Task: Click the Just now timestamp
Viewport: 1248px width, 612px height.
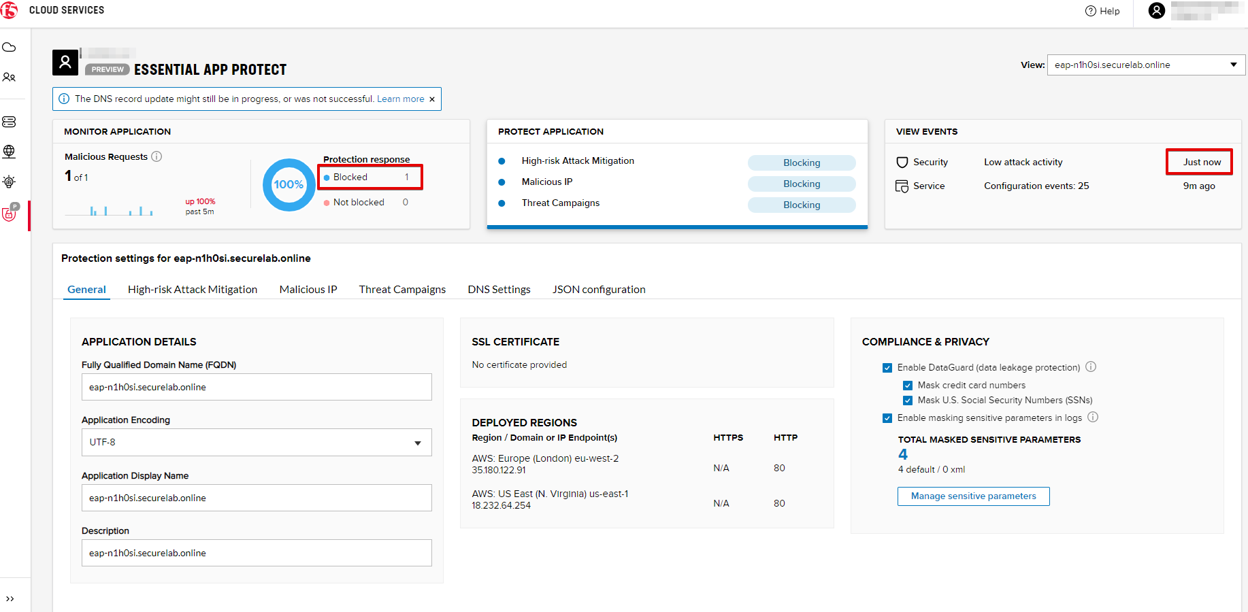Action: click(1202, 162)
